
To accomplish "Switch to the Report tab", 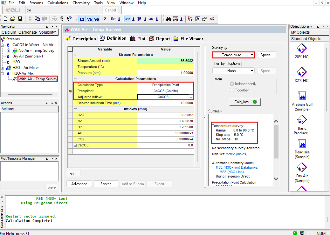I will (x=160, y=39).
